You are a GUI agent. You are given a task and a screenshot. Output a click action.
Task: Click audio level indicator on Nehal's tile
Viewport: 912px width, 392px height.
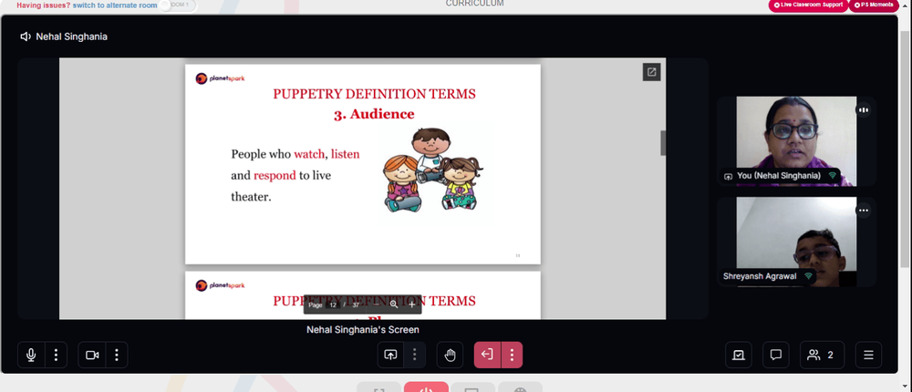click(863, 110)
